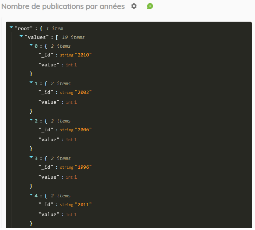Click the "19 items" count label
The width and height of the screenshot is (255, 230).
pos(73,37)
